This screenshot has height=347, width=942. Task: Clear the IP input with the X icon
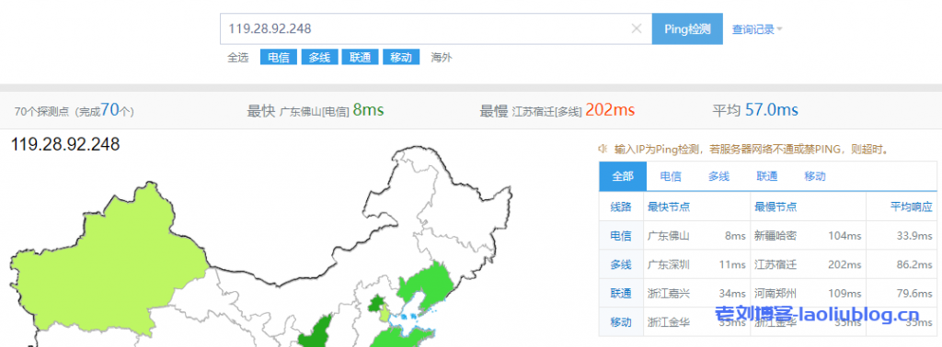pyautogui.click(x=637, y=28)
